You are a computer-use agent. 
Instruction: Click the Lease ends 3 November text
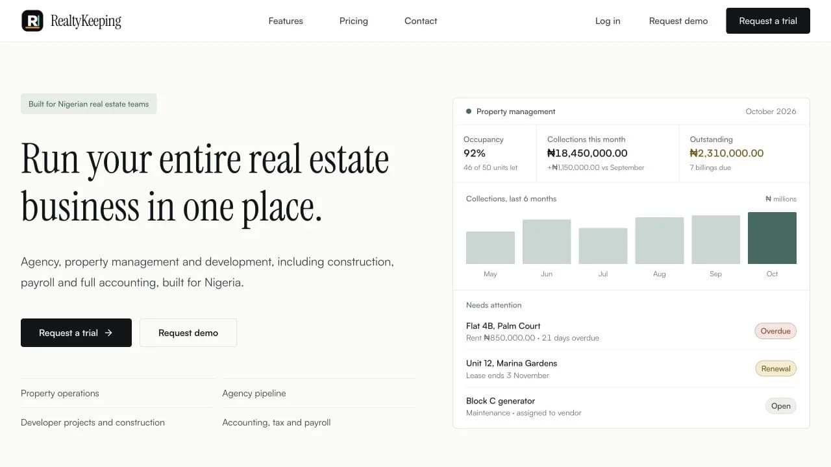point(508,376)
